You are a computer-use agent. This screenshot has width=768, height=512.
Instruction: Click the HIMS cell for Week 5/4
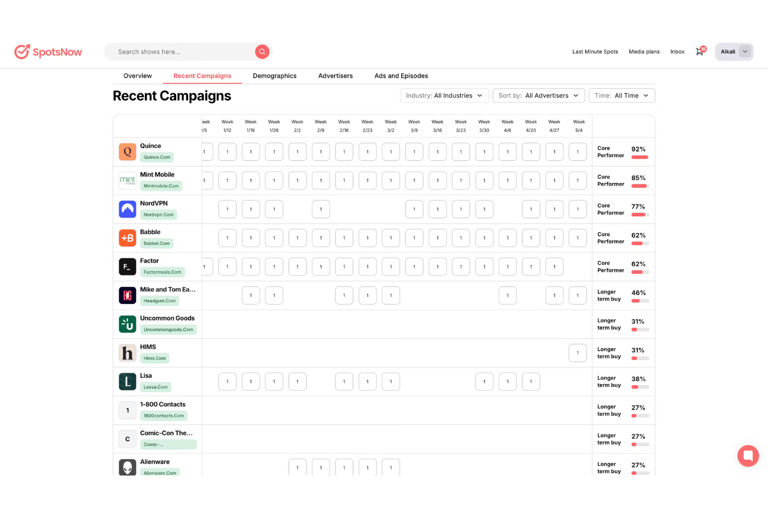(x=578, y=353)
